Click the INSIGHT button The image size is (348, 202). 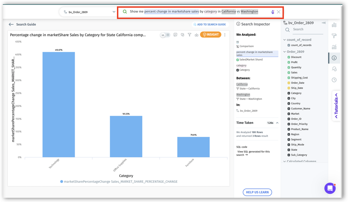coord(210,34)
